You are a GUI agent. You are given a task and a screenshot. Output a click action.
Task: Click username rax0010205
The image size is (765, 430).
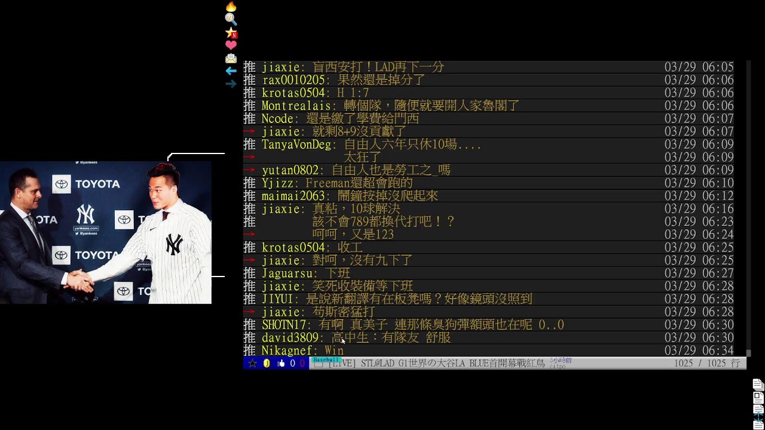[x=293, y=80]
